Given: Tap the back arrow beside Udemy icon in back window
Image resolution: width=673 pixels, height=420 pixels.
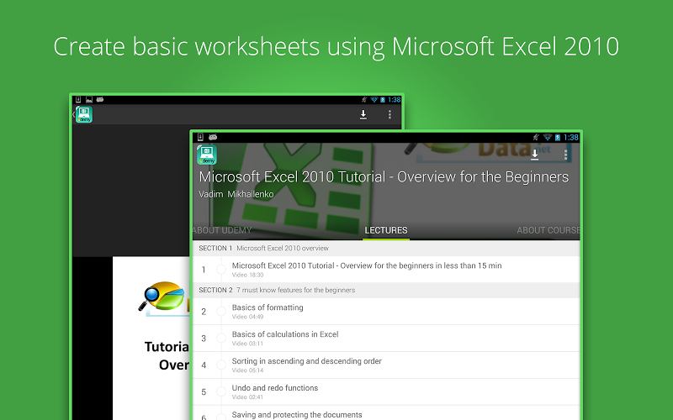Looking at the screenshot, I should pos(73,114).
